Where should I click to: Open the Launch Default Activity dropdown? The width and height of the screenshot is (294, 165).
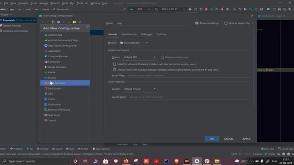coord(140,89)
